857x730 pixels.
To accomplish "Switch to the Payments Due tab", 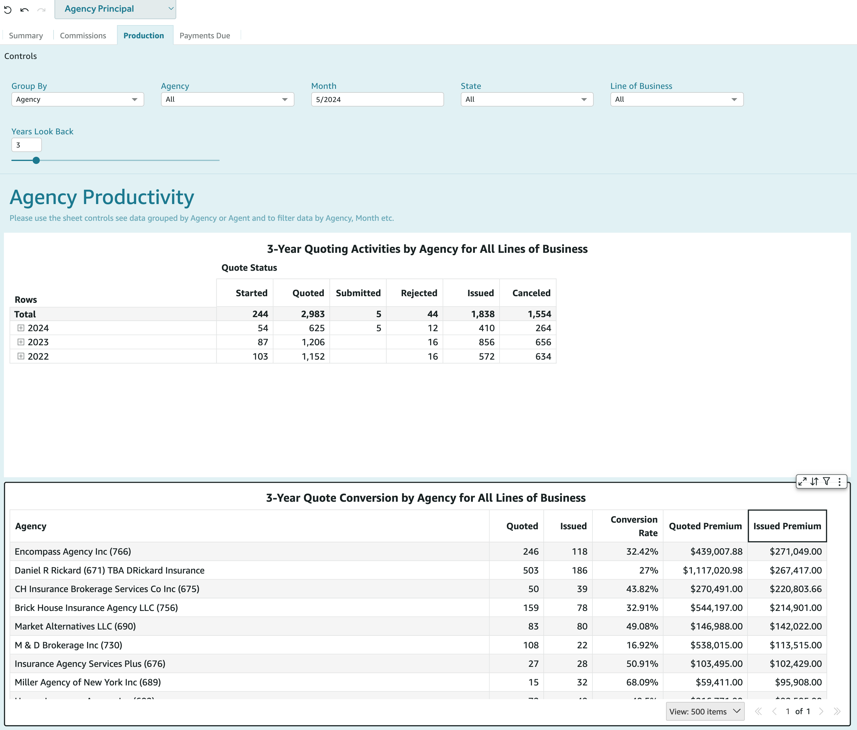I will pyautogui.click(x=204, y=36).
